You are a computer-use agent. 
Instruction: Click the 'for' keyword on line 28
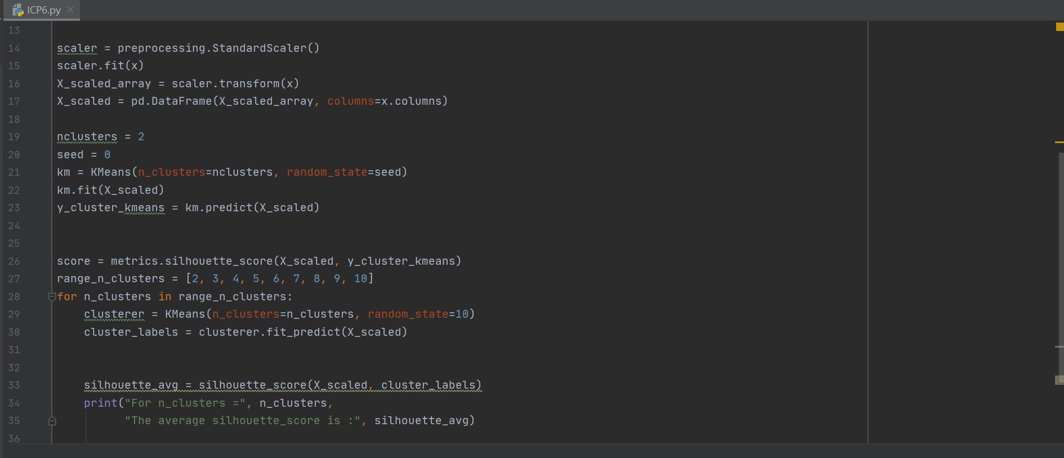point(67,296)
